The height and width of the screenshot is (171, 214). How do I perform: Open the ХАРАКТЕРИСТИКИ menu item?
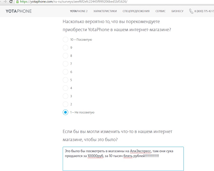(105, 11)
